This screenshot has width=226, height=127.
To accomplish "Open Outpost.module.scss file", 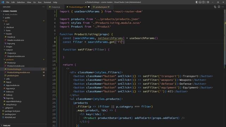I will point(16,56).
